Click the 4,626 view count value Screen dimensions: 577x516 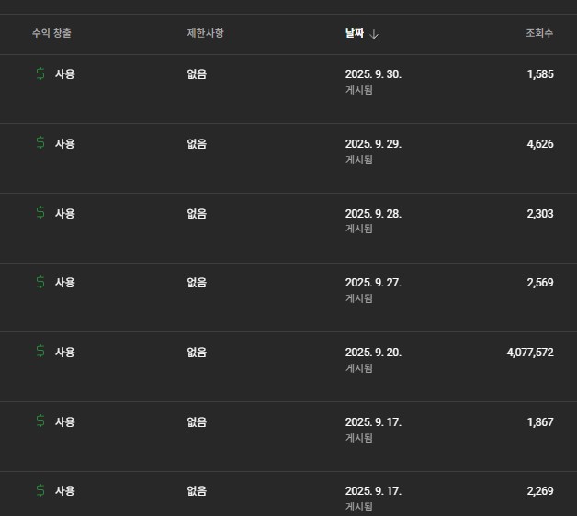point(540,143)
